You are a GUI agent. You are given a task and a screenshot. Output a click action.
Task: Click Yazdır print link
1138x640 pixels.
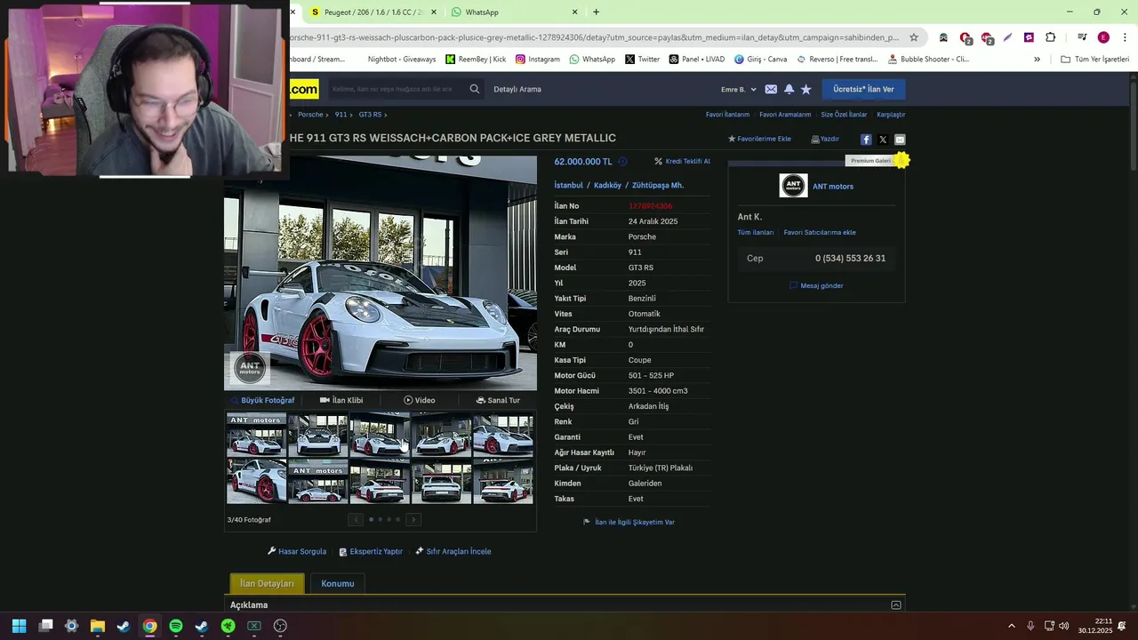coord(825,139)
